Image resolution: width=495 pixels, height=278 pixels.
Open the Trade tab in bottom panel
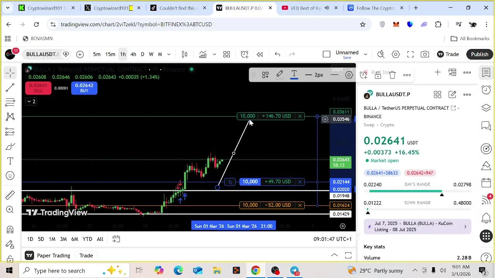[x=86, y=256]
